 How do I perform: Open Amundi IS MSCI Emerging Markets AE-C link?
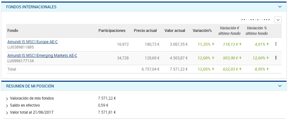point(42,56)
